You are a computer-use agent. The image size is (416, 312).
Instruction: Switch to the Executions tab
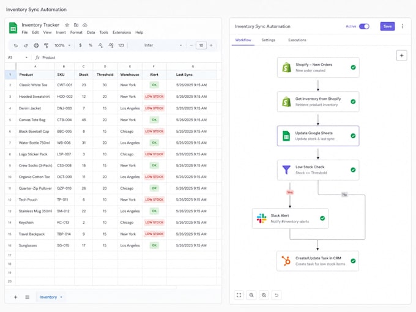point(297,40)
